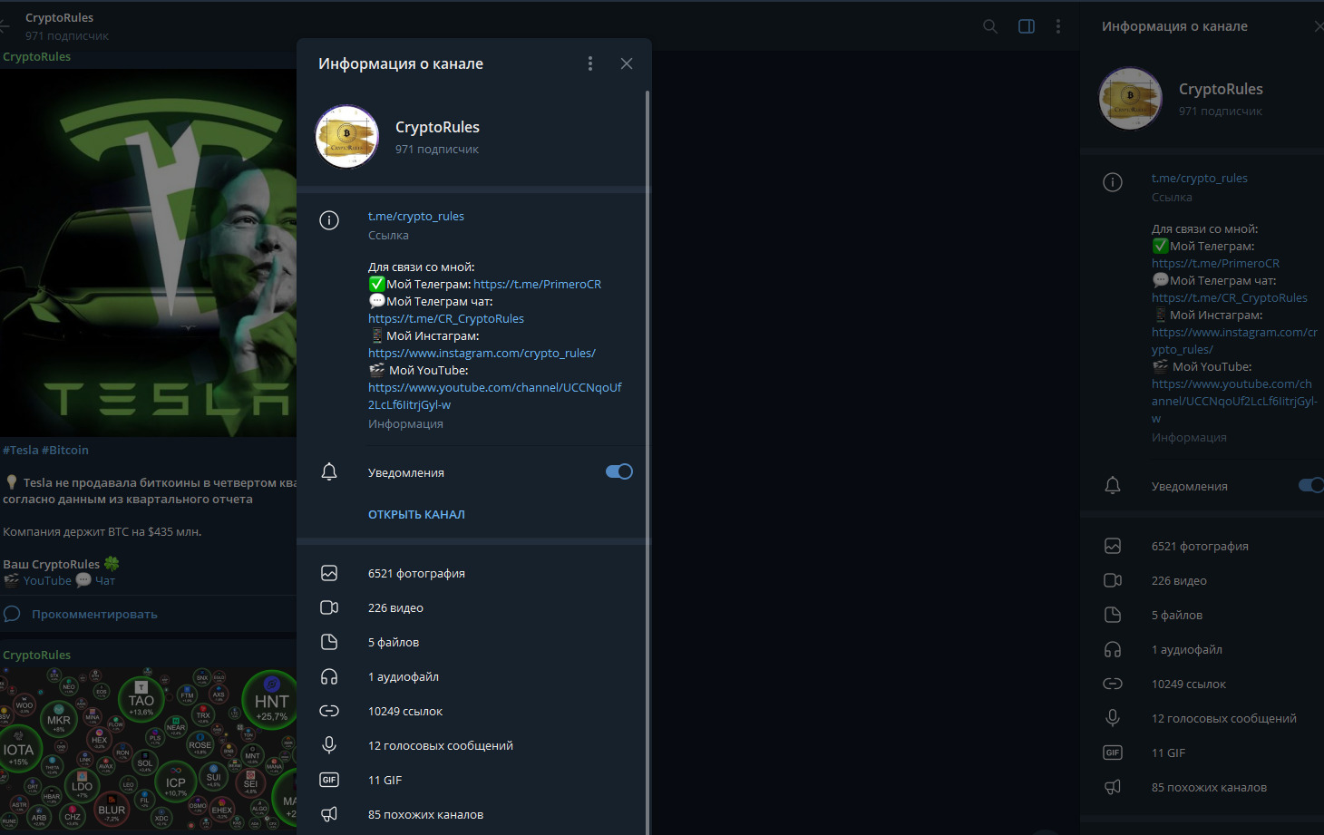1324x835 pixels.
Task: Toggle the right sidebar panel icon in header
Action: point(1027,26)
